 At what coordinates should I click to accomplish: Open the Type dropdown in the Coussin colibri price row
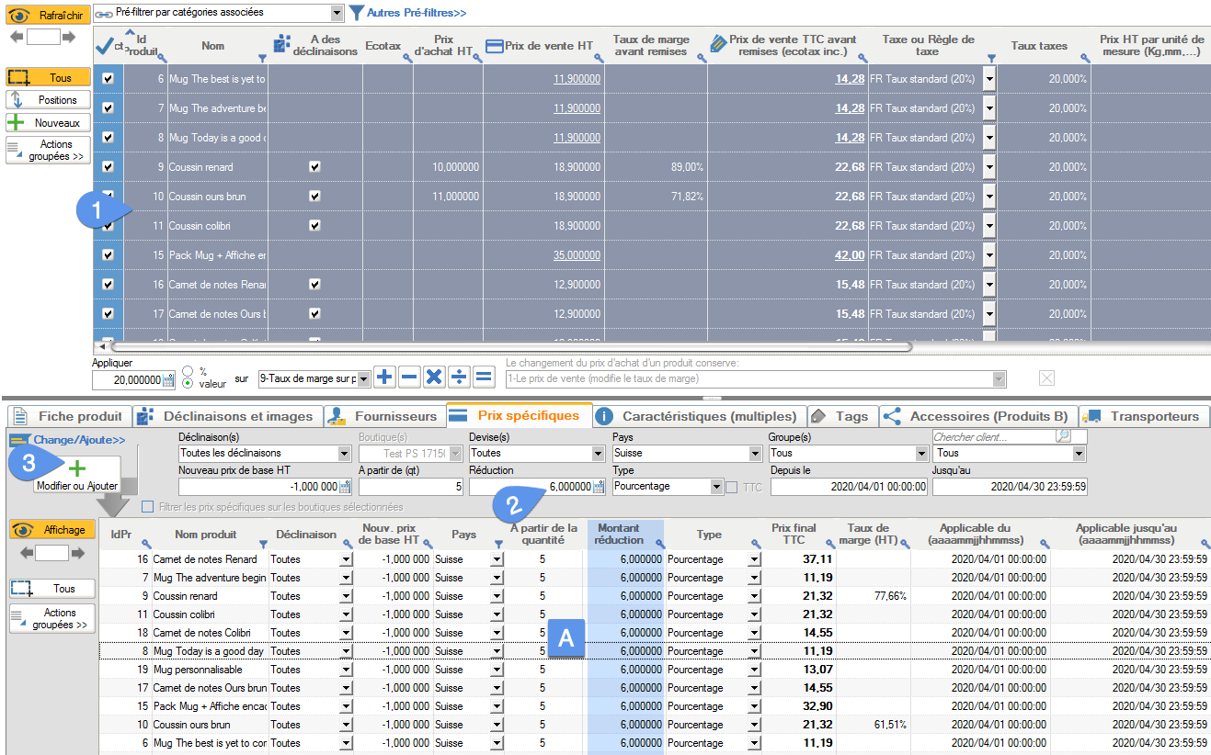click(x=755, y=614)
